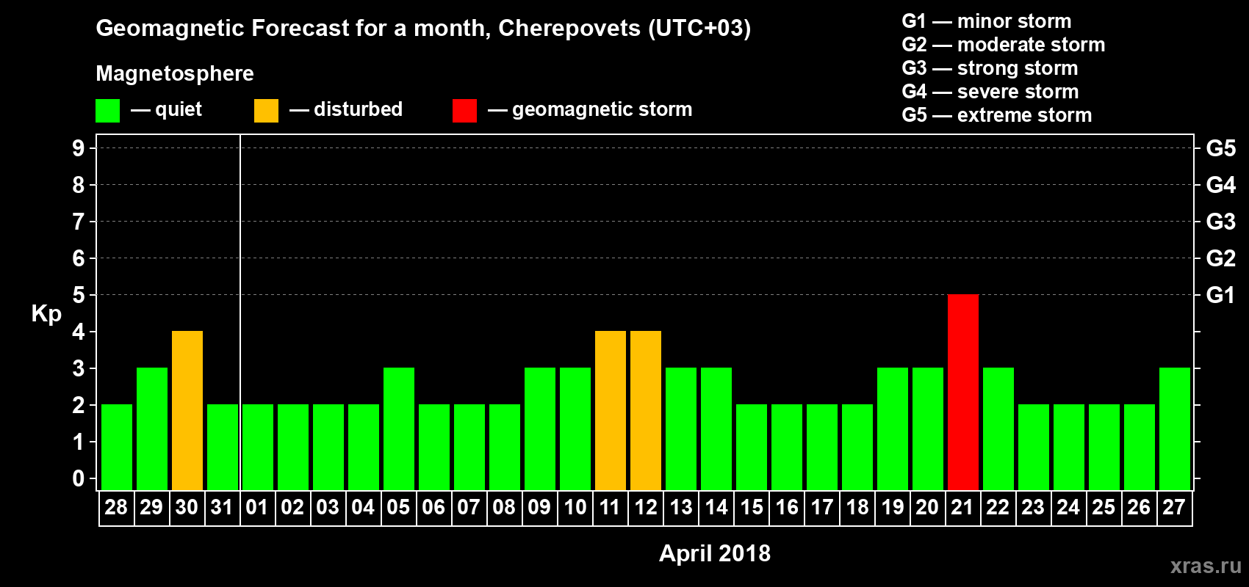Click date label 30 on the axis
The width and height of the screenshot is (1249, 587).
click(187, 507)
